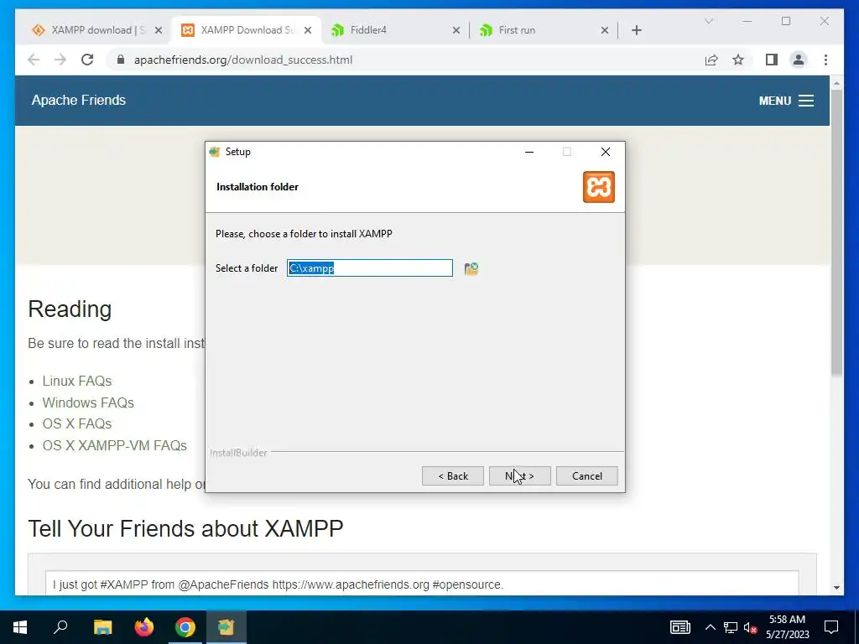Share this page via share icon
Viewport: 859px width, 644px height.
[711, 60]
